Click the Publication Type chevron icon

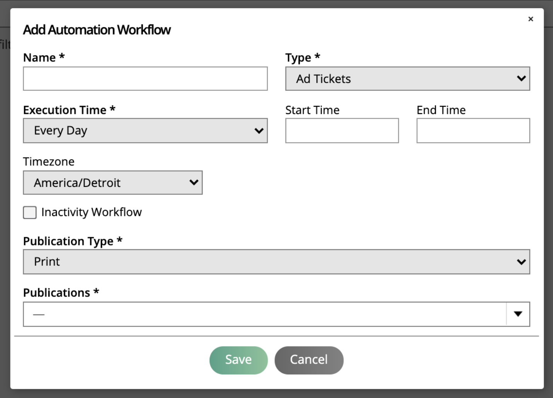point(521,262)
